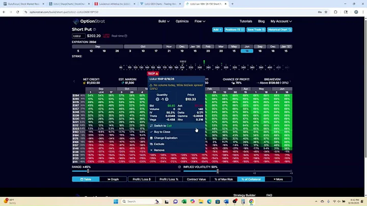Expand the Build menu
This screenshot has height=206, width=367.
(x=164, y=21)
